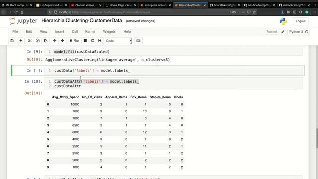
Task: Switch to the KNN pima india tab
Action: pyautogui.click(x=155, y=5)
